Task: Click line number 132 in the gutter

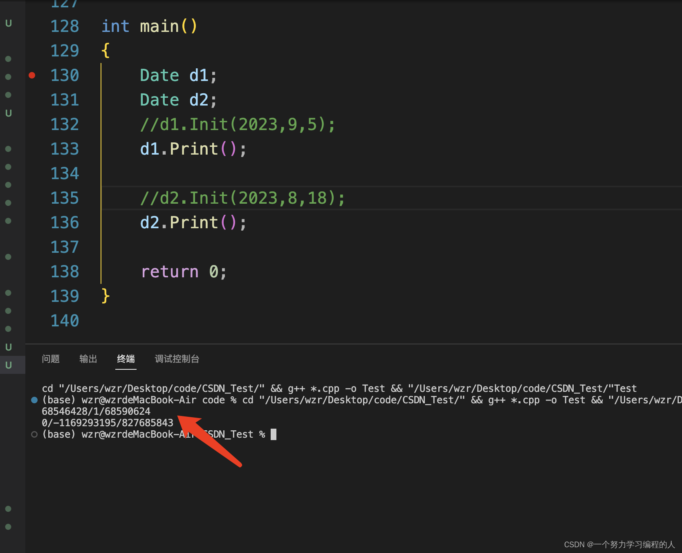Action: tap(65, 124)
